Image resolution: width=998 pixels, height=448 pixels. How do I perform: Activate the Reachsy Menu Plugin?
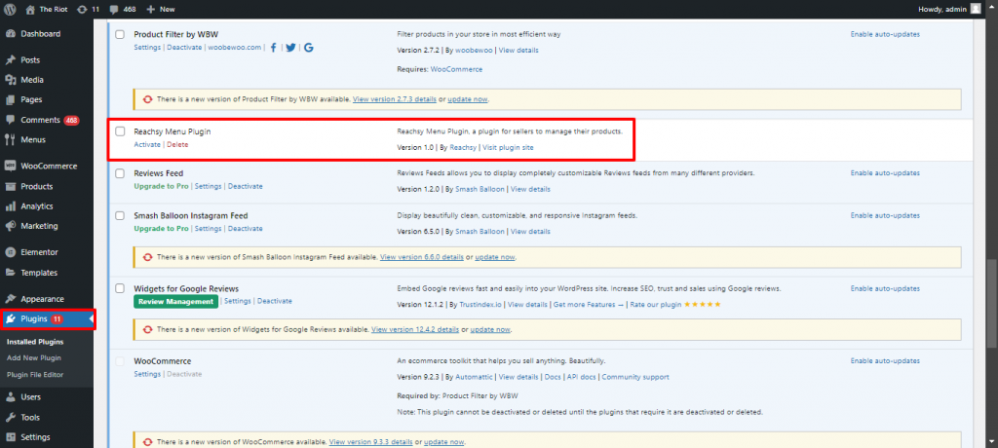pyautogui.click(x=147, y=144)
